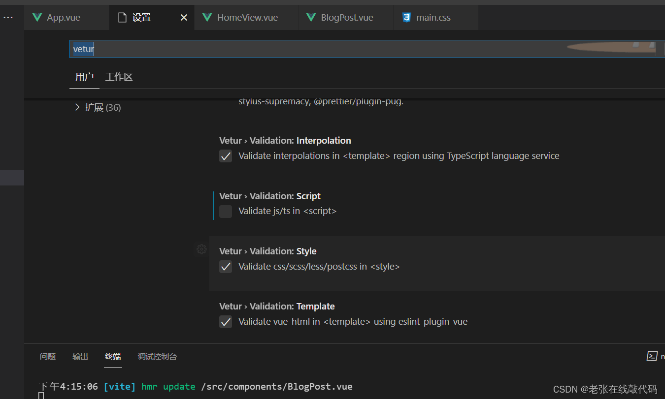Uncheck Validation: Template checkbox
This screenshot has height=399, width=665.
226,322
